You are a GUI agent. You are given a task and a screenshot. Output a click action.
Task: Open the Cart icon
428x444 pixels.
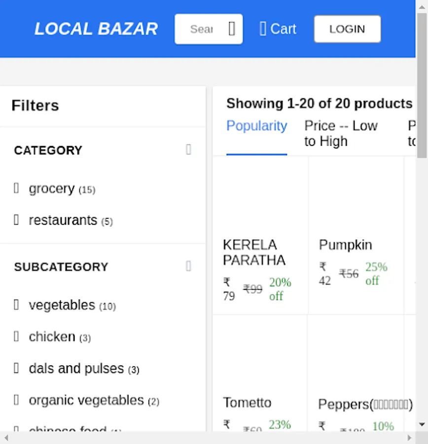(x=263, y=29)
